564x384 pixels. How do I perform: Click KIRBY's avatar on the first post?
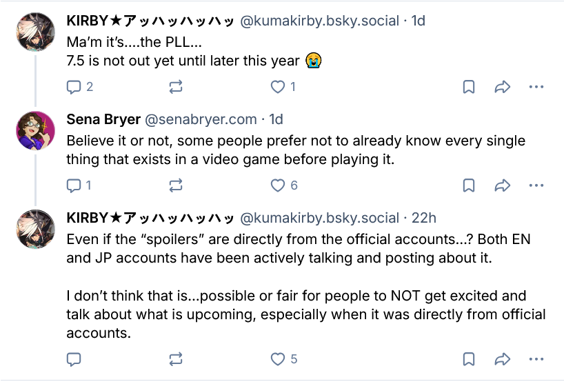point(35,32)
